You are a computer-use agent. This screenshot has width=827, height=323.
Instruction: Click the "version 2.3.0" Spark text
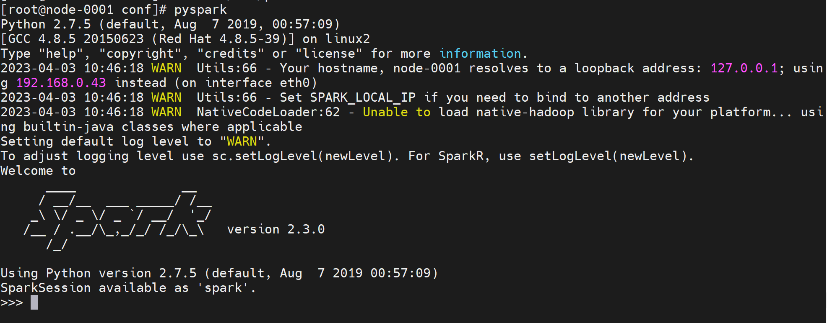click(x=276, y=229)
